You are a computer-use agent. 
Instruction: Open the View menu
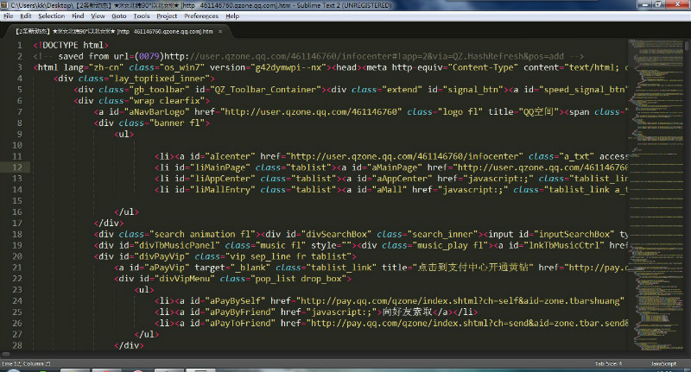98,16
